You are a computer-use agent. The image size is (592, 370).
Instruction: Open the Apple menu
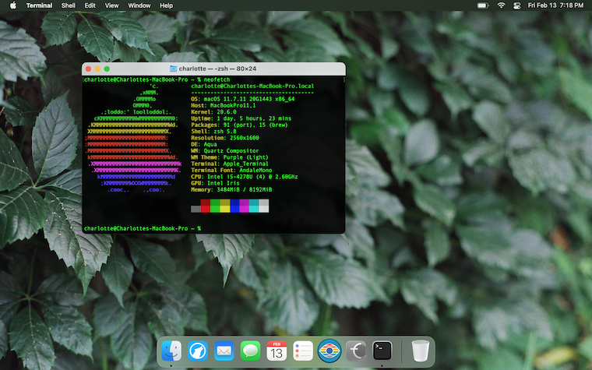tap(12, 5)
